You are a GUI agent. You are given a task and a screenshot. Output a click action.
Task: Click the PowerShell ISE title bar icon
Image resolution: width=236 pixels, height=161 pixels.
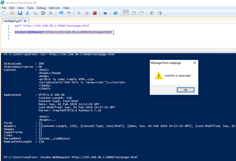pyautogui.click(x=3, y=3)
